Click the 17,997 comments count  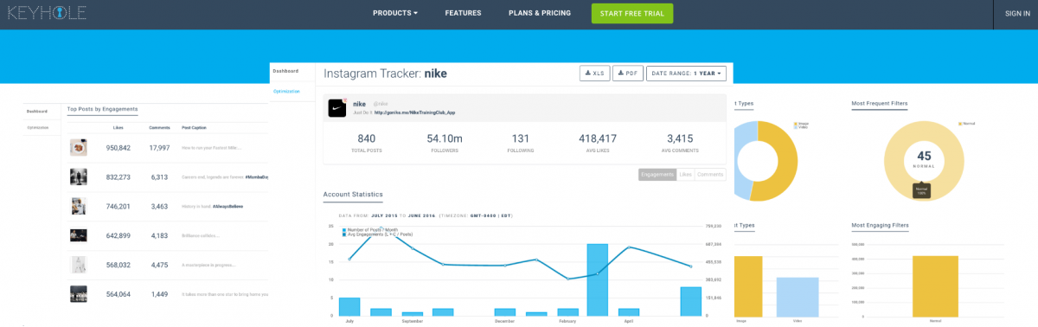(x=159, y=148)
